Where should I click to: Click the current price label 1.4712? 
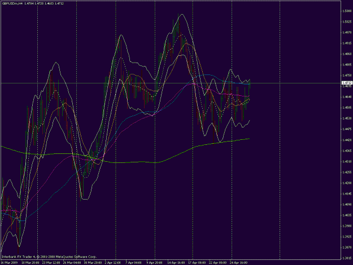(x=347, y=83)
